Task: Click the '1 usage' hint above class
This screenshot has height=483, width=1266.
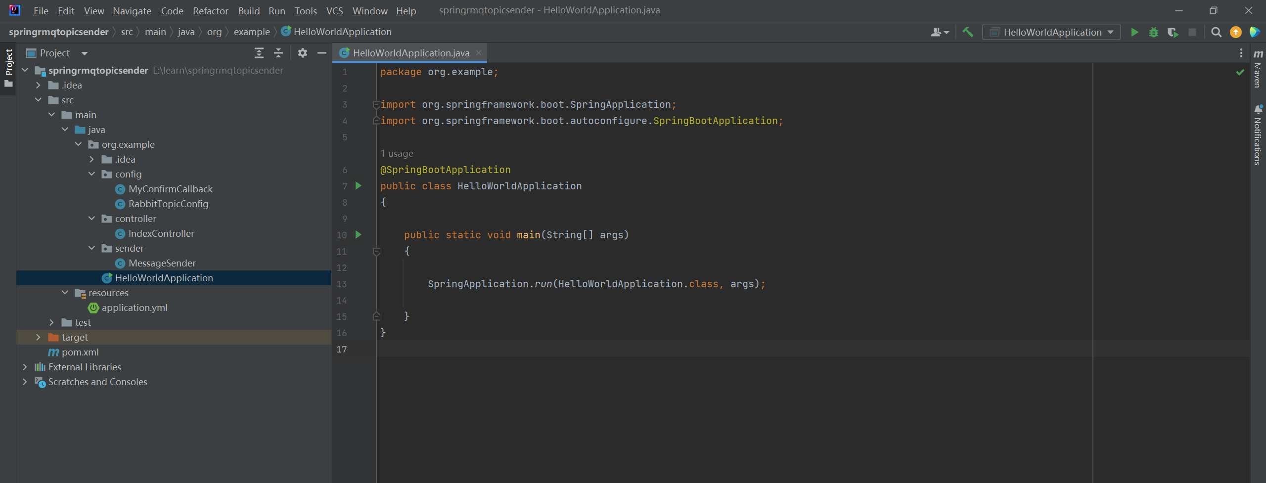Action: click(x=397, y=154)
